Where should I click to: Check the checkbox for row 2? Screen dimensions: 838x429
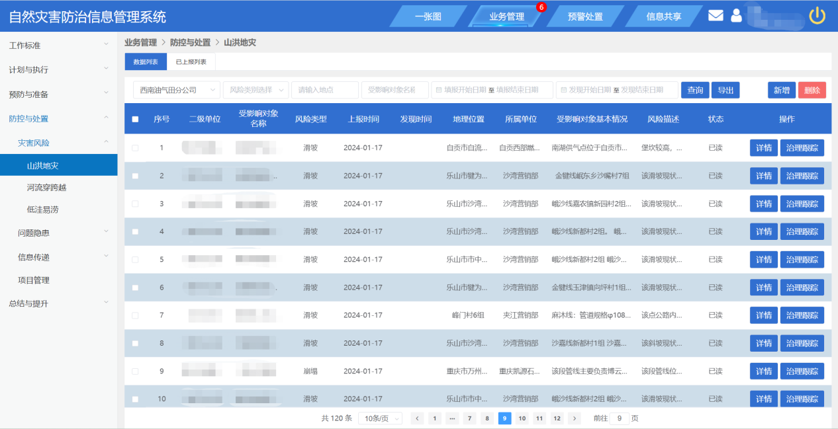135,176
